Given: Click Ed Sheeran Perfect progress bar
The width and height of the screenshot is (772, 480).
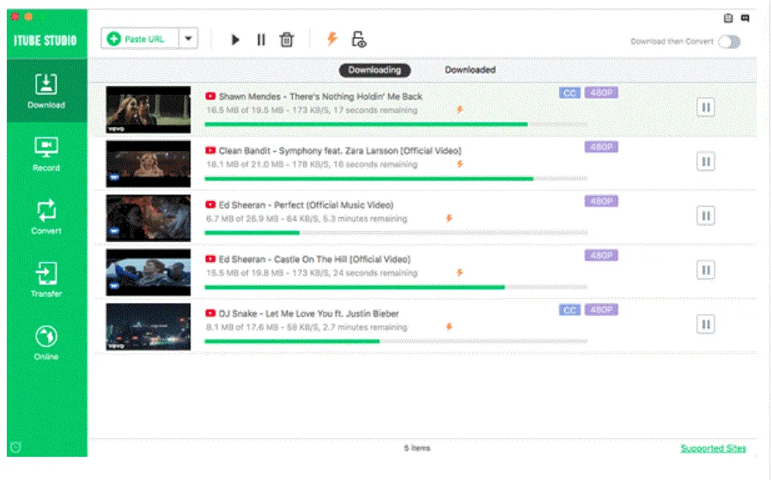Looking at the screenshot, I should click(396, 233).
